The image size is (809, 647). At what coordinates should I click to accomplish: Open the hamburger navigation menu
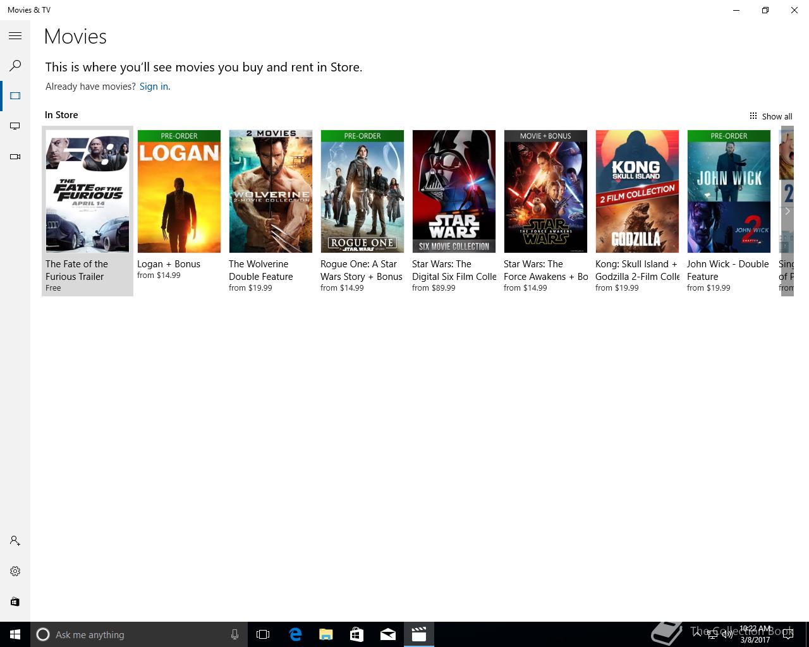pos(15,36)
